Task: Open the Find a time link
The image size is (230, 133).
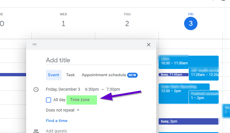Action: 57,121
